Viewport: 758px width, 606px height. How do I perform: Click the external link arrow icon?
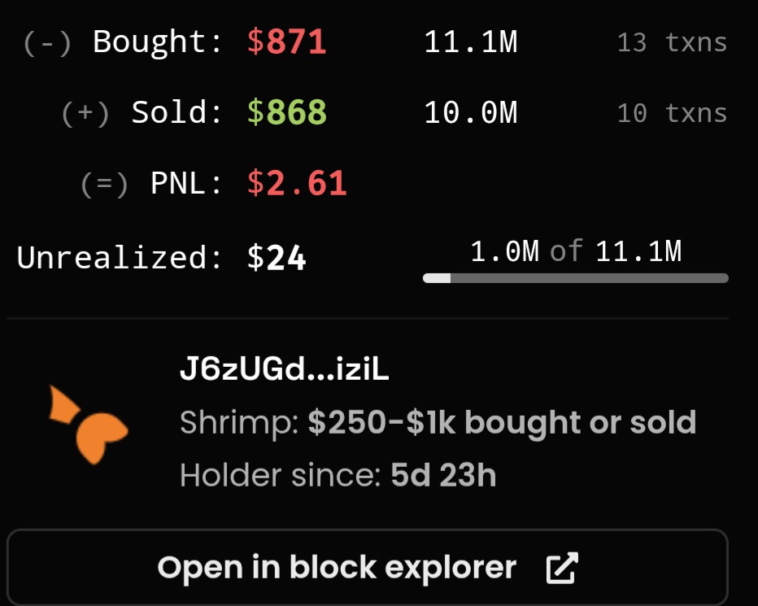(x=562, y=568)
